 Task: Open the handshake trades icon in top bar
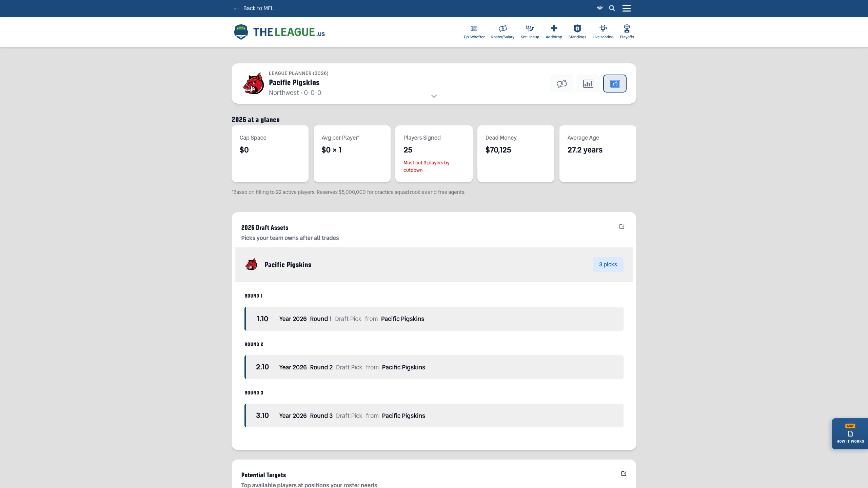tap(600, 8)
